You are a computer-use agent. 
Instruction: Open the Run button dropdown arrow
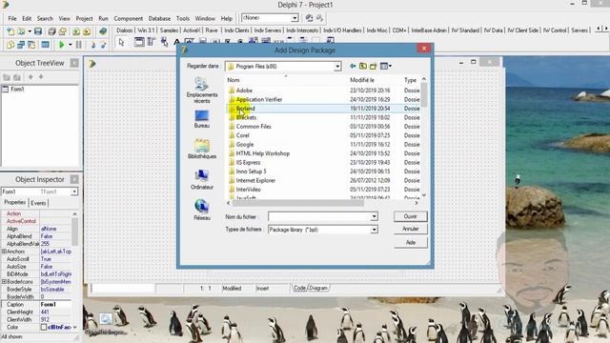tap(71, 45)
